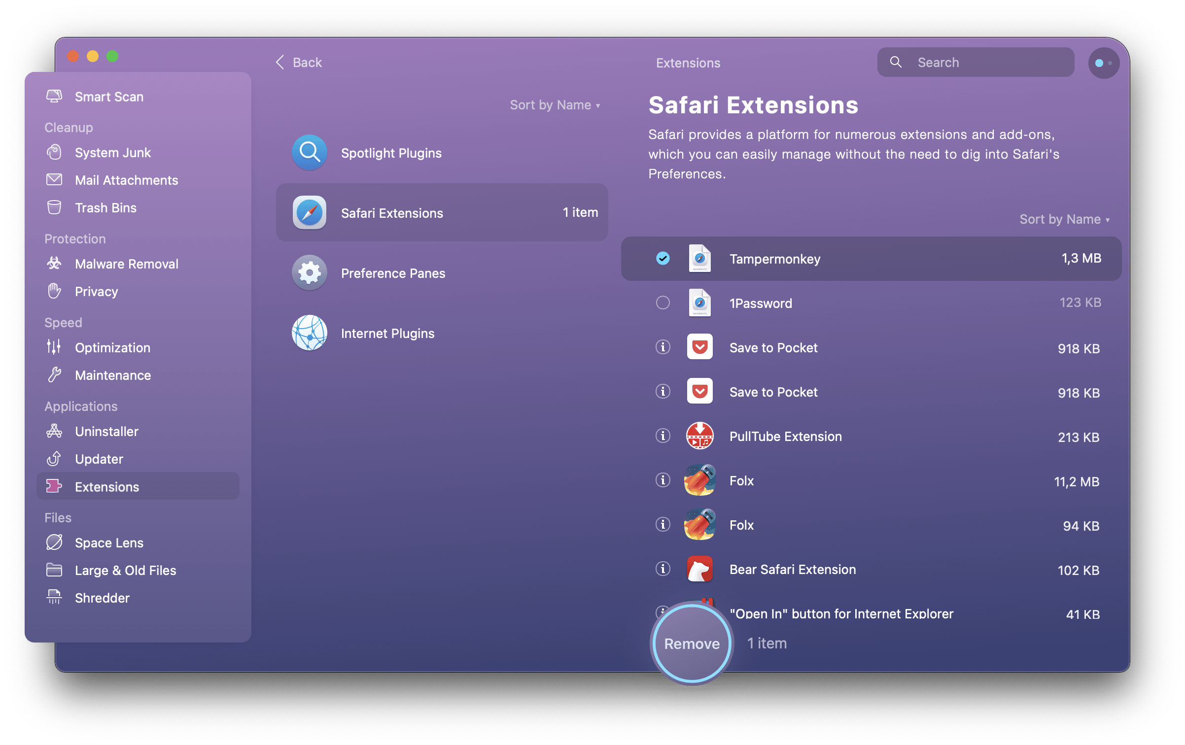Image resolution: width=1185 pixels, height=745 pixels.
Task: Click the assistant dot icon beside Search
Action: (x=1104, y=63)
